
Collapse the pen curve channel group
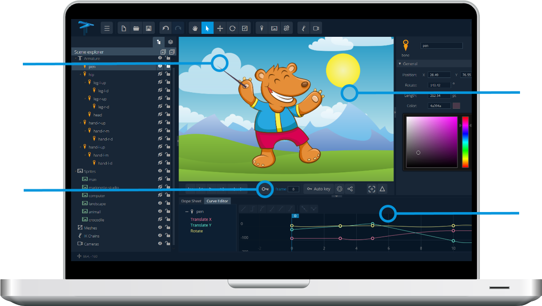pyautogui.click(x=187, y=212)
